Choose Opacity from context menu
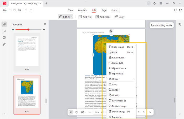This screenshot has height=119, width=184. tap(121, 95)
